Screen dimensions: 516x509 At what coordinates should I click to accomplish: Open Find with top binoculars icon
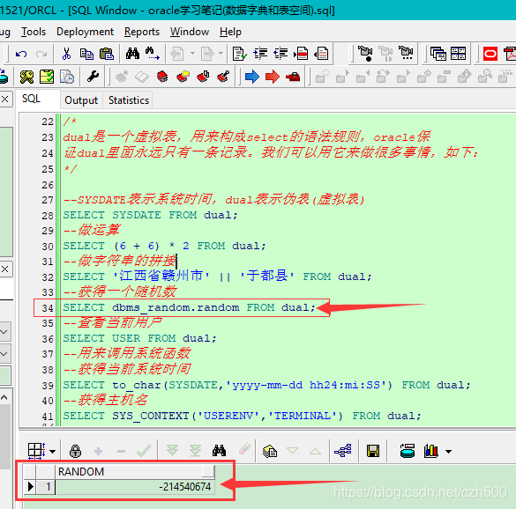[132, 53]
